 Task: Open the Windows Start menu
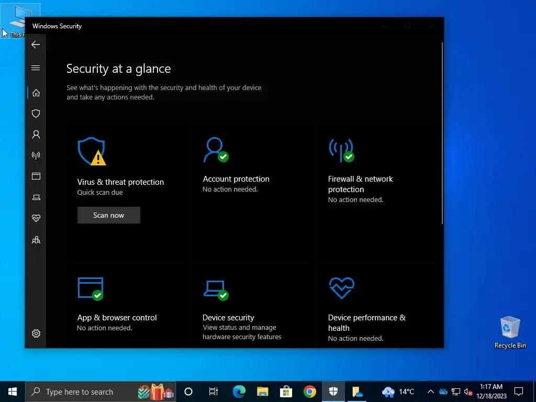[x=13, y=392]
